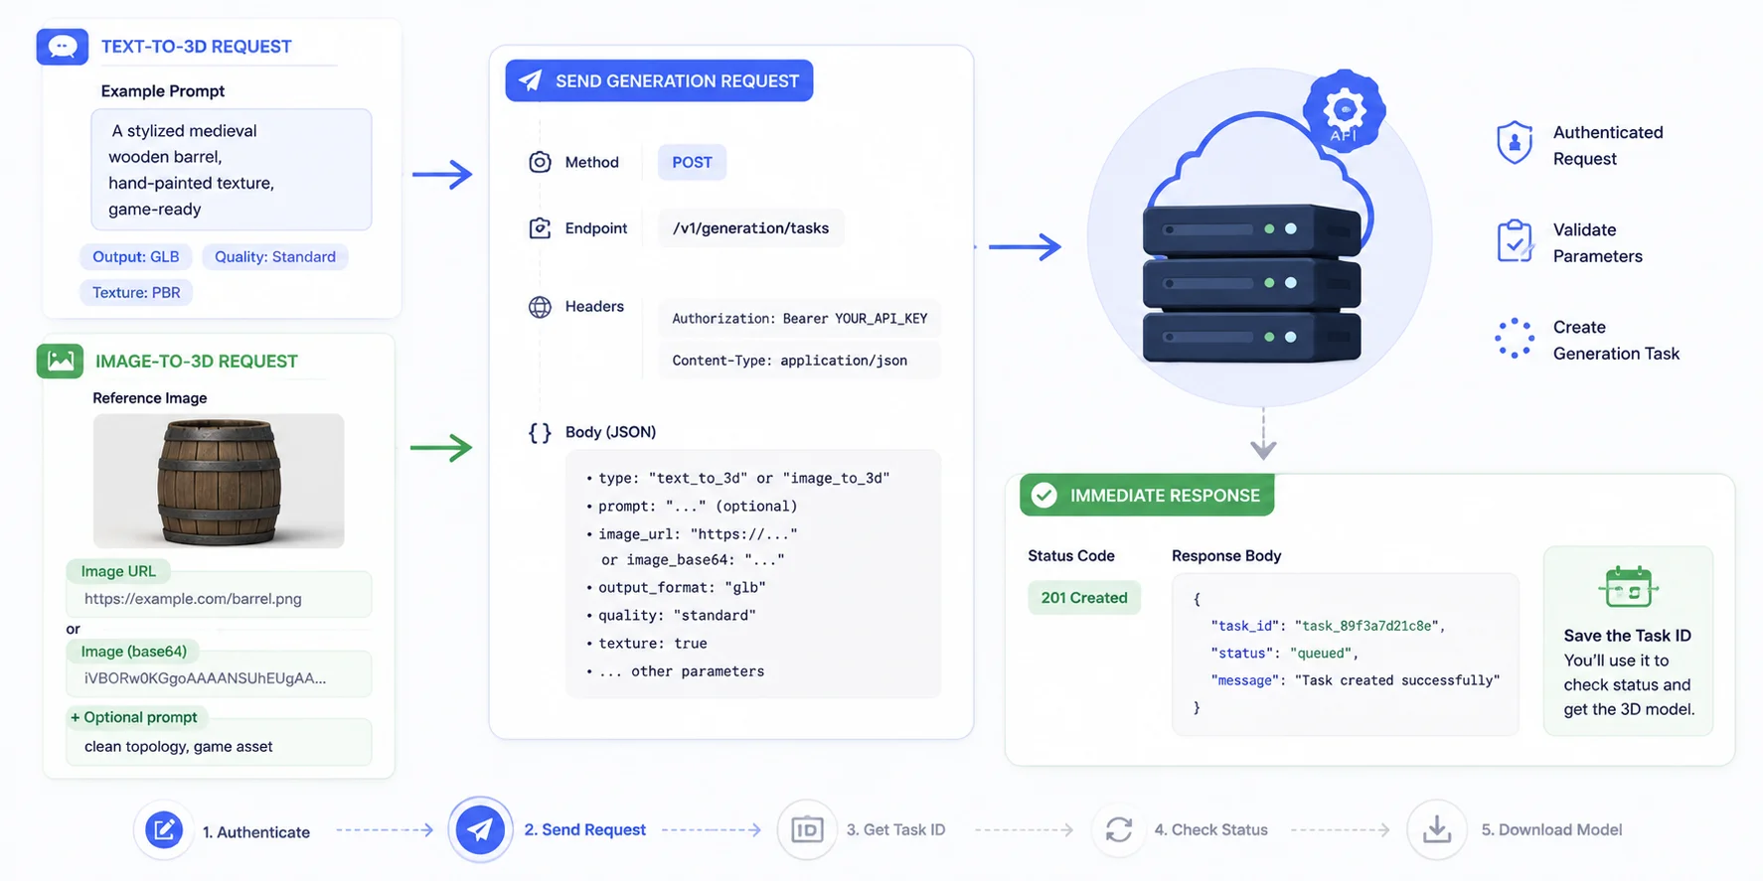The height and width of the screenshot is (881, 1763).
Task: Click the Authenticated Request shield icon
Action: tap(1515, 143)
